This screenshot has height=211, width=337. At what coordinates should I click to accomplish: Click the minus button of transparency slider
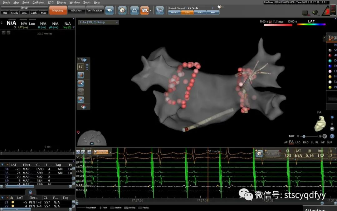[x=298, y=136]
